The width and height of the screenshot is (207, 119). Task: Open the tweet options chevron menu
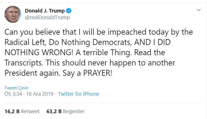coord(199,10)
